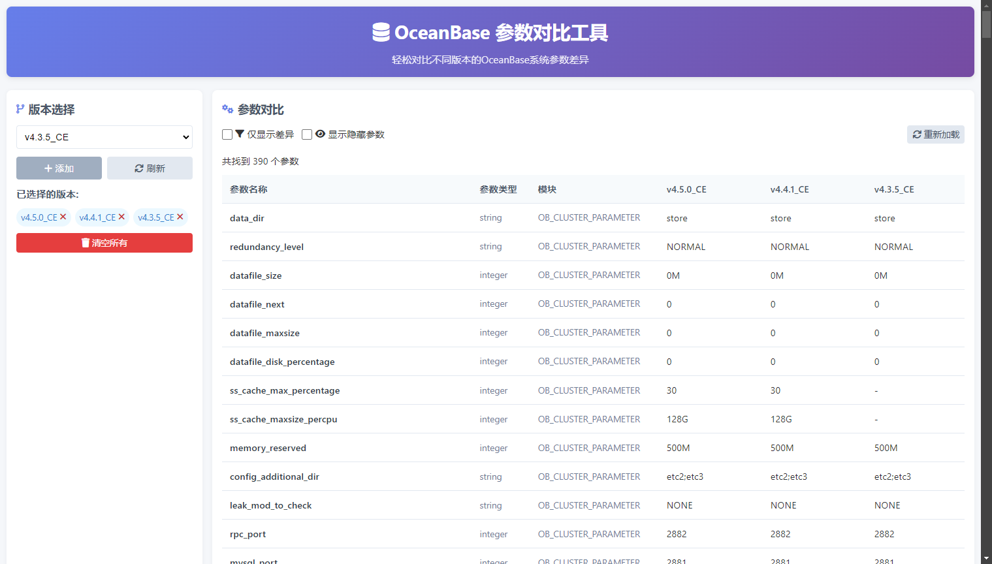Image resolution: width=992 pixels, height=564 pixels.
Task: Click the red 清空所有 button
Action: [104, 243]
